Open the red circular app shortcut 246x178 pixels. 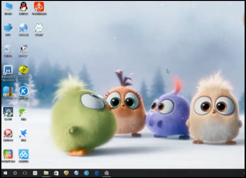(8, 133)
